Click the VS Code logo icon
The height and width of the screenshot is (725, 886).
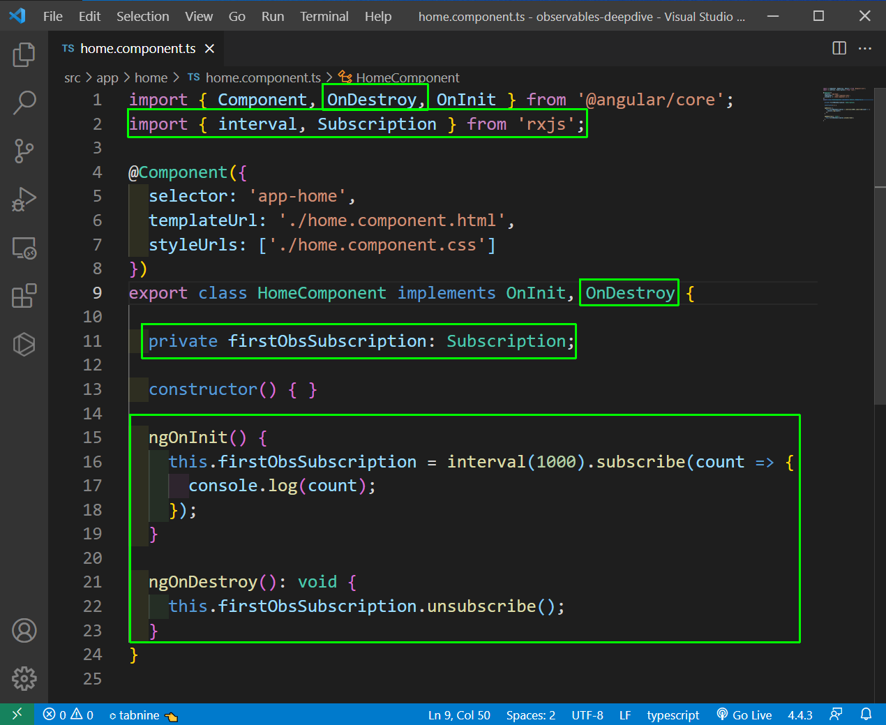(x=17, y=15)
